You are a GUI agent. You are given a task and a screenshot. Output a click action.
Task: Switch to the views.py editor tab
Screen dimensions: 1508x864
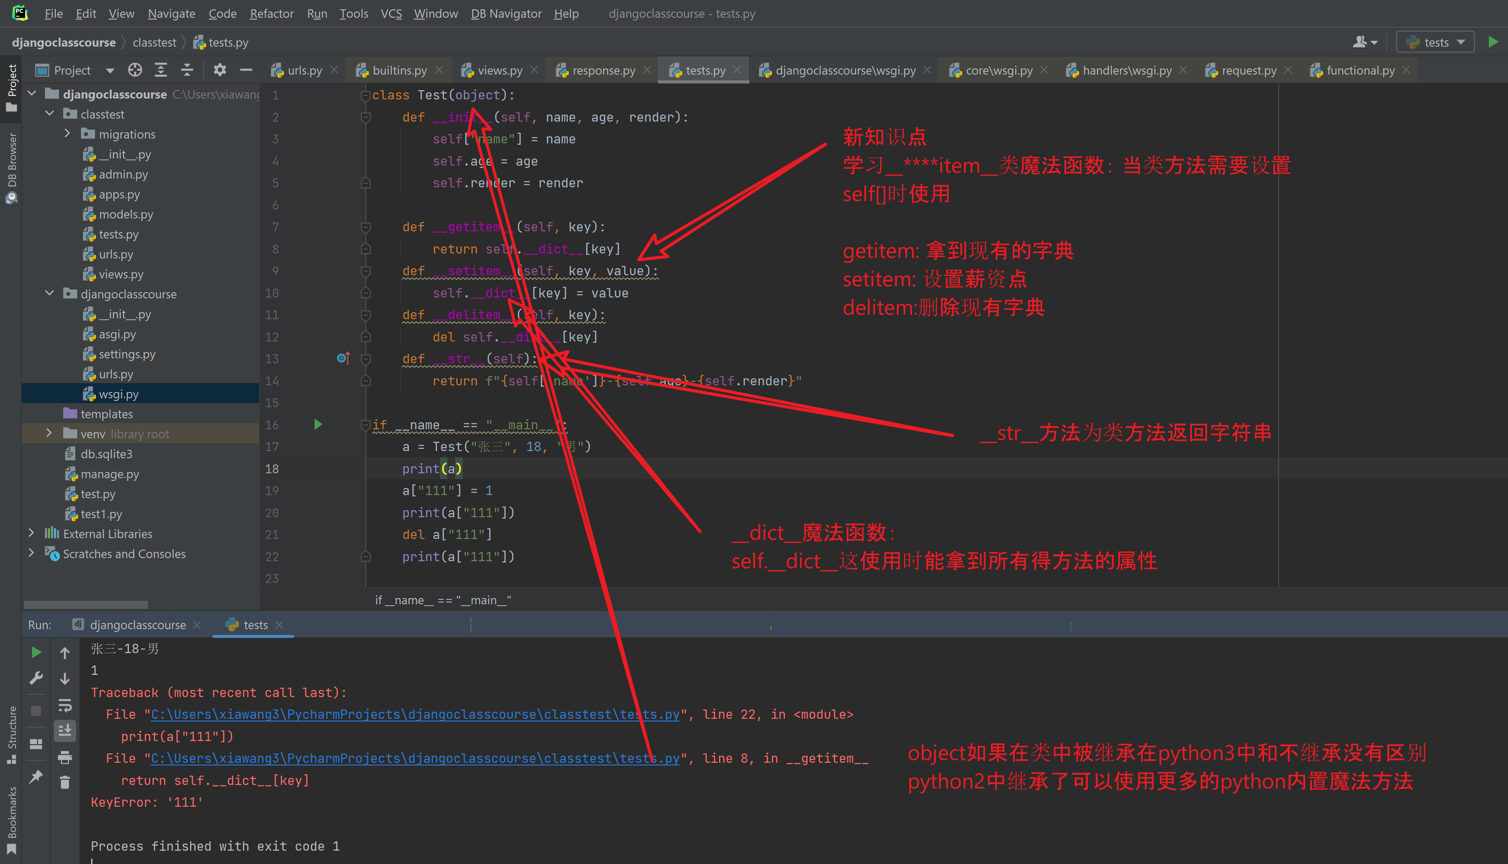pos(500,70)
